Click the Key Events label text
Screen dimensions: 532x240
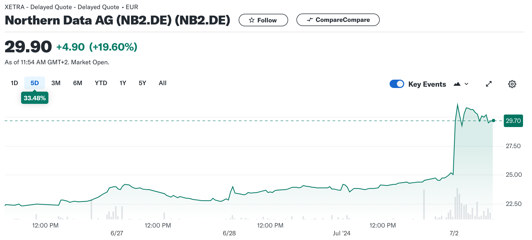coord(427,84)
